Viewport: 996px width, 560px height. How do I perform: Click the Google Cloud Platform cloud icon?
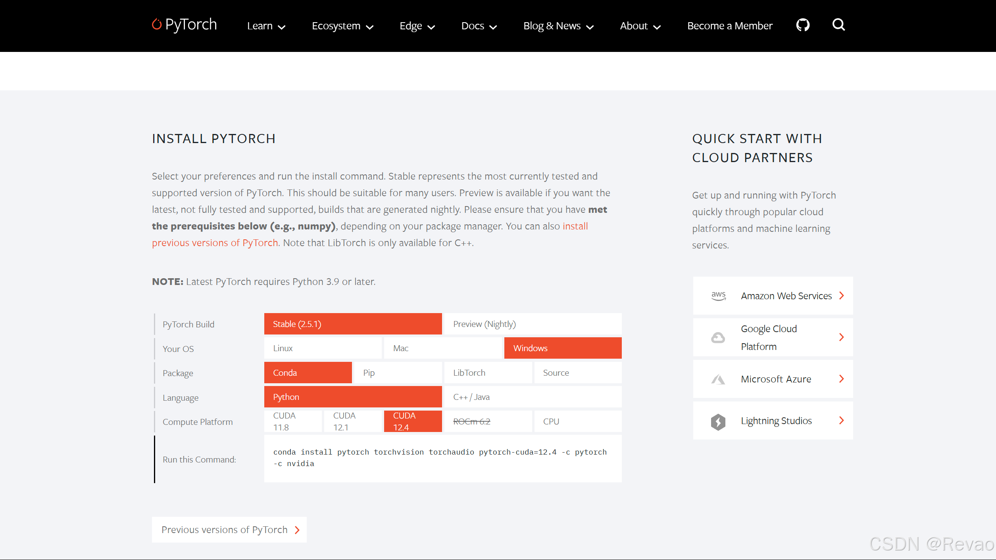click(x=718, y=338)
